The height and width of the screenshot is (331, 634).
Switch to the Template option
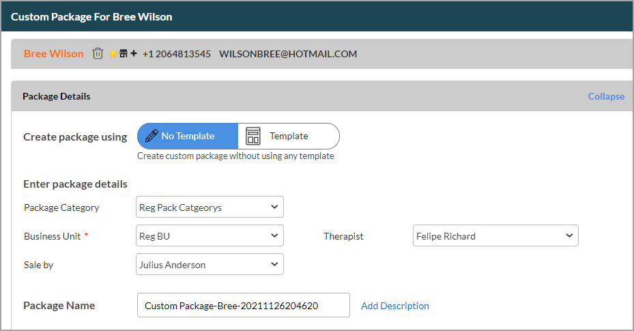click(288, 136)
